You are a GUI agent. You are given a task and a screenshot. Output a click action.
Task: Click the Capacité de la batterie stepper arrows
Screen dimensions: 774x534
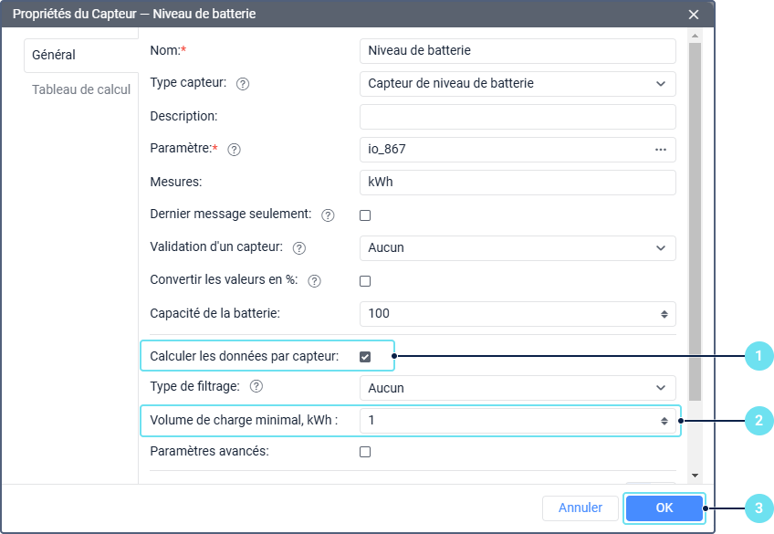click(664, 314)
